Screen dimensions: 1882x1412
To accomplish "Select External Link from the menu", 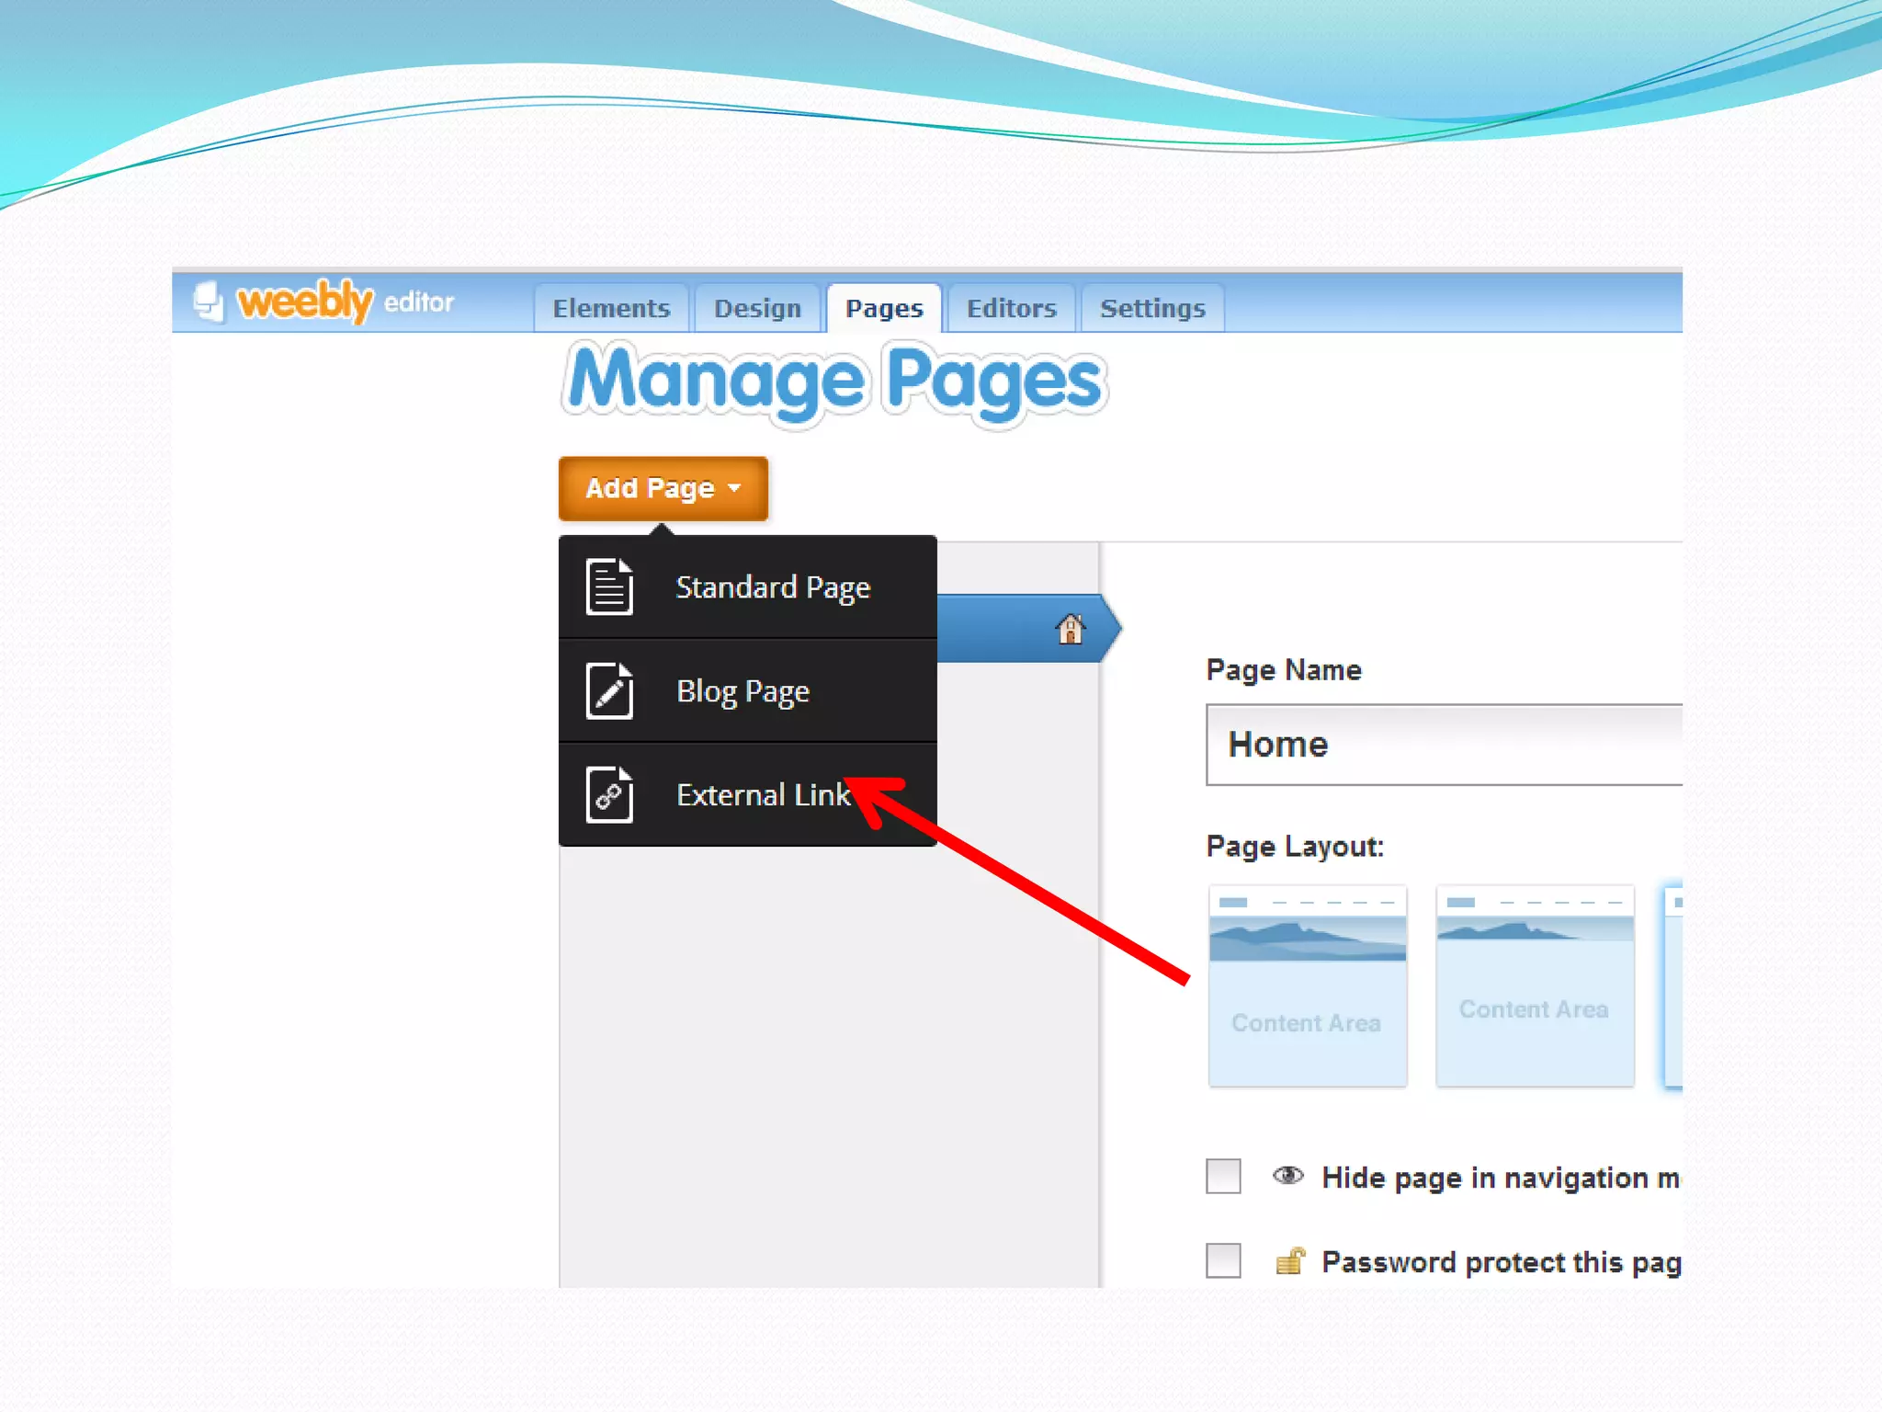I will point(762,794).
